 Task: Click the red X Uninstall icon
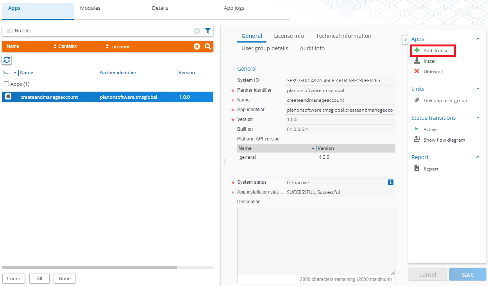(417, 71)
